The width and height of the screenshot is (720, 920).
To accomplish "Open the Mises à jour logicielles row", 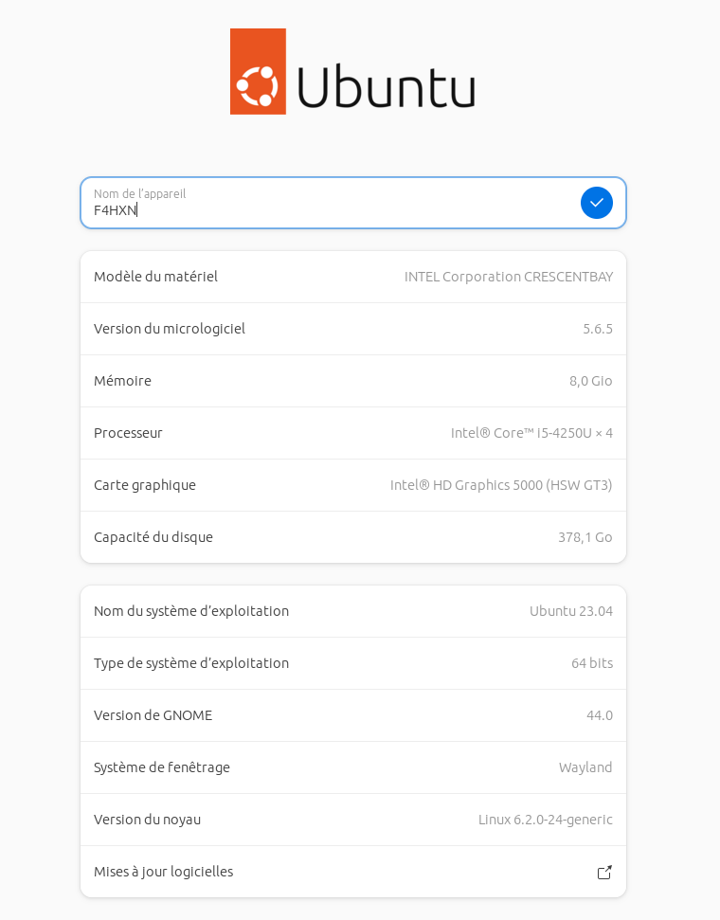I will (x=353, y=872).
